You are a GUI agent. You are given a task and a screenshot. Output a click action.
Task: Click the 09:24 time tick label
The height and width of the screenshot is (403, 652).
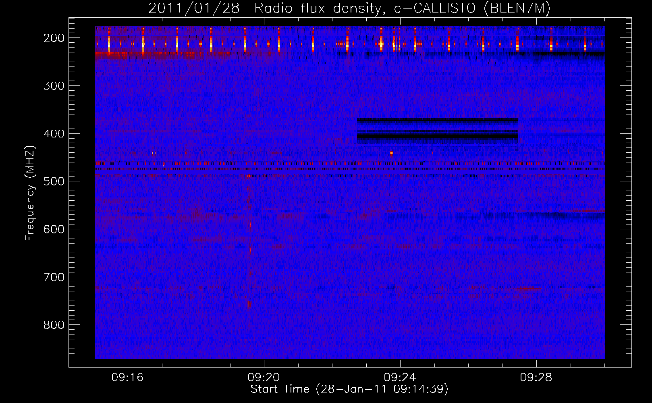pyautogui.click(x=400, y=378)
